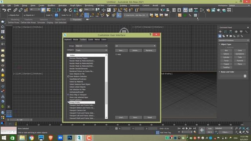Click the Delete... button in dialog

click(136, 51)
